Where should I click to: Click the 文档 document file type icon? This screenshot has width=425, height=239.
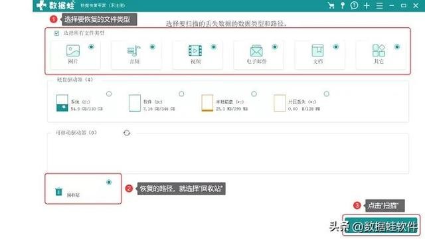(x=317, y=50)
